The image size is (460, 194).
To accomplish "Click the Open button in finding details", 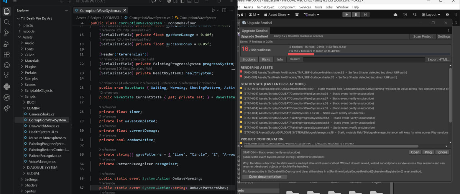I will (x=415, y=152).
